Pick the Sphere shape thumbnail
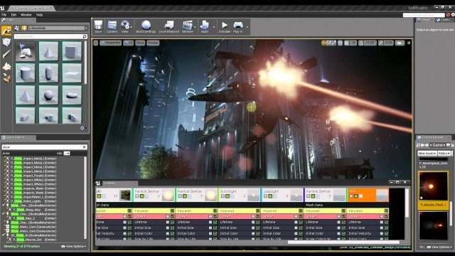The height and width of the screenshot is (256, 455). [48, 95]
